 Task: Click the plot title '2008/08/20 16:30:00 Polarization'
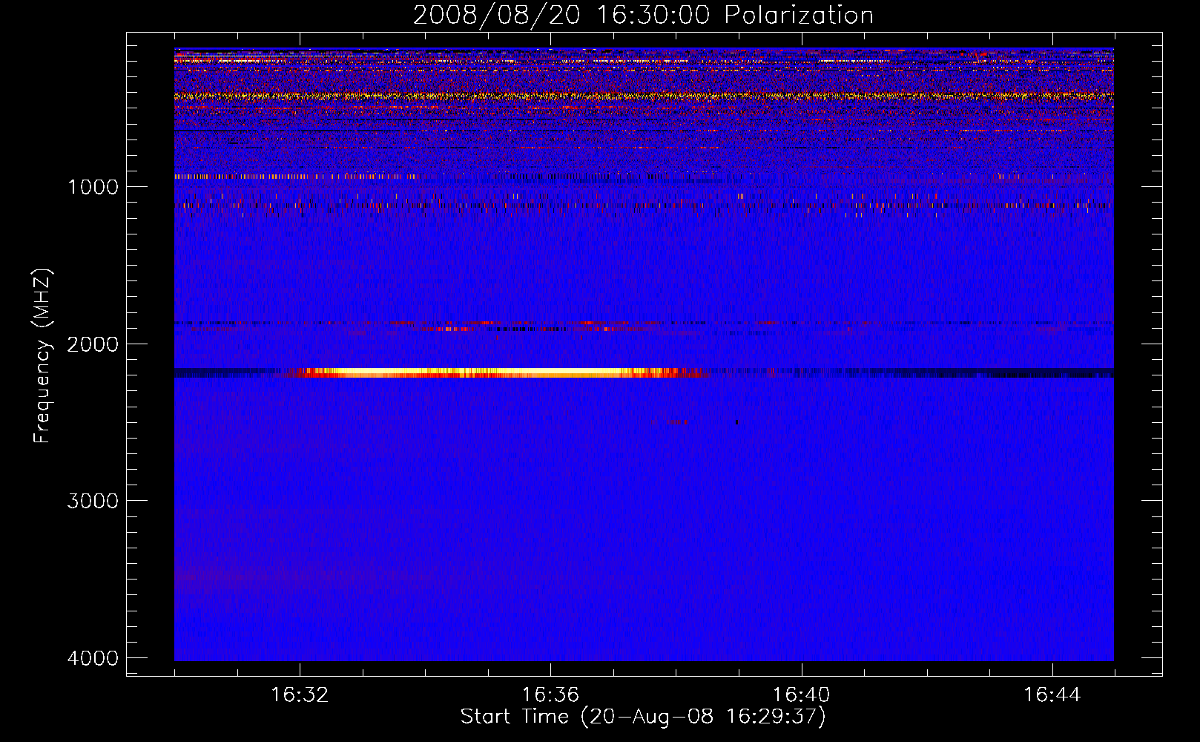pyautogui.click(x=643, y=15)
